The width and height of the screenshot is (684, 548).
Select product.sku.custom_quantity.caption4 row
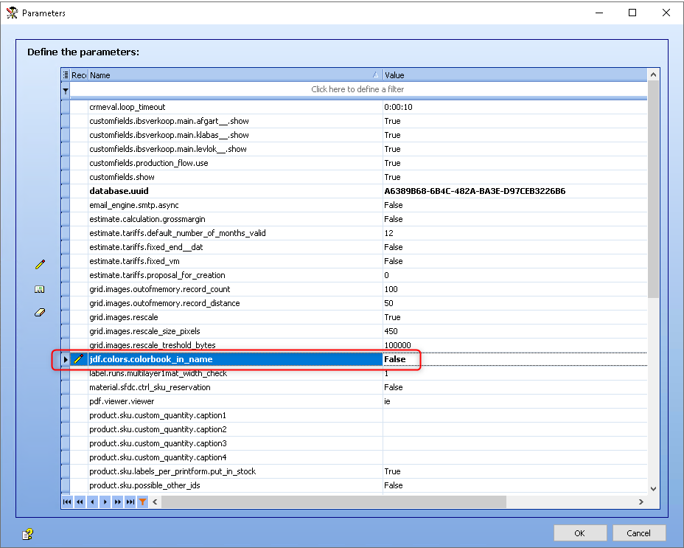click(354, 457)
